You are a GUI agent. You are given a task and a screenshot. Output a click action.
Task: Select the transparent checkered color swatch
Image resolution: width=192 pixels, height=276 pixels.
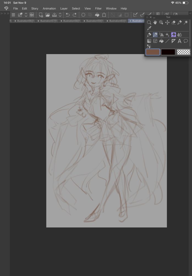click(x=183, y=52)
